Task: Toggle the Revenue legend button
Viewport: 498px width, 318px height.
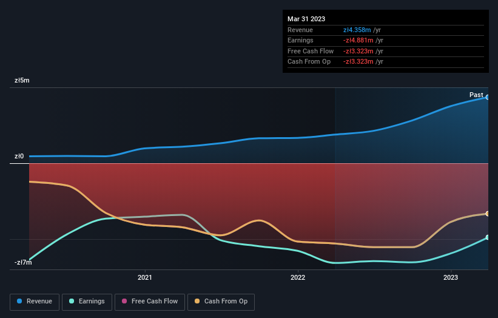Action: tap(35, 302)
